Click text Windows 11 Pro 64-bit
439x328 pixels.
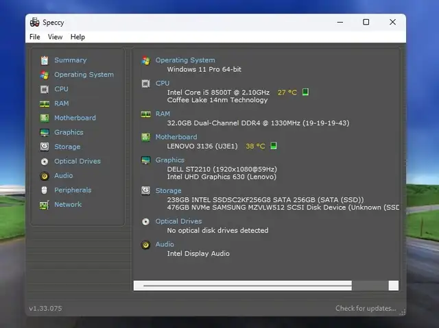coord(204,69)
